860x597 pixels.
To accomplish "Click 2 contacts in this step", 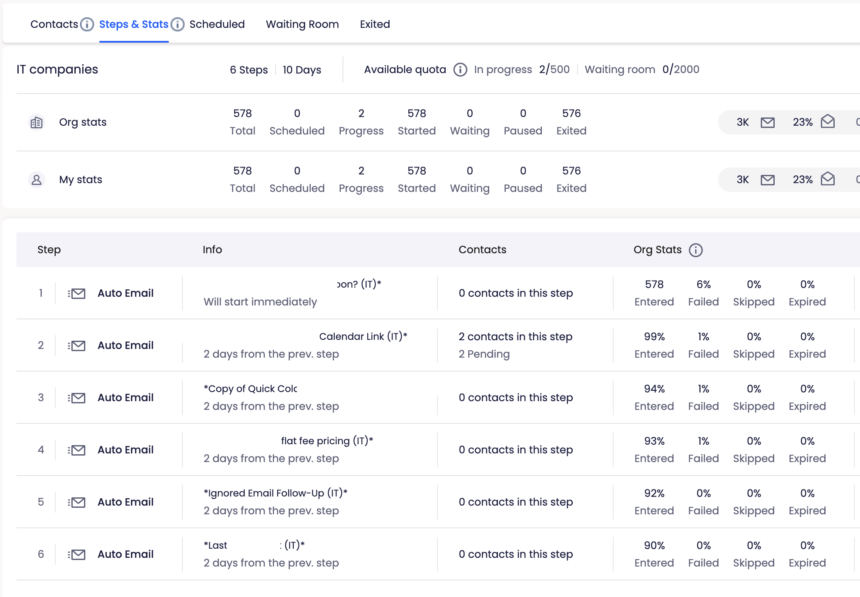I will (515, 336).
